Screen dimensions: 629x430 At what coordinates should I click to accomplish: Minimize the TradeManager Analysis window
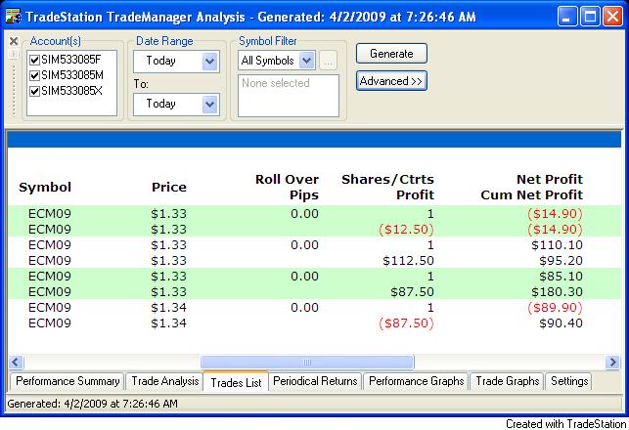click(566, 17)
